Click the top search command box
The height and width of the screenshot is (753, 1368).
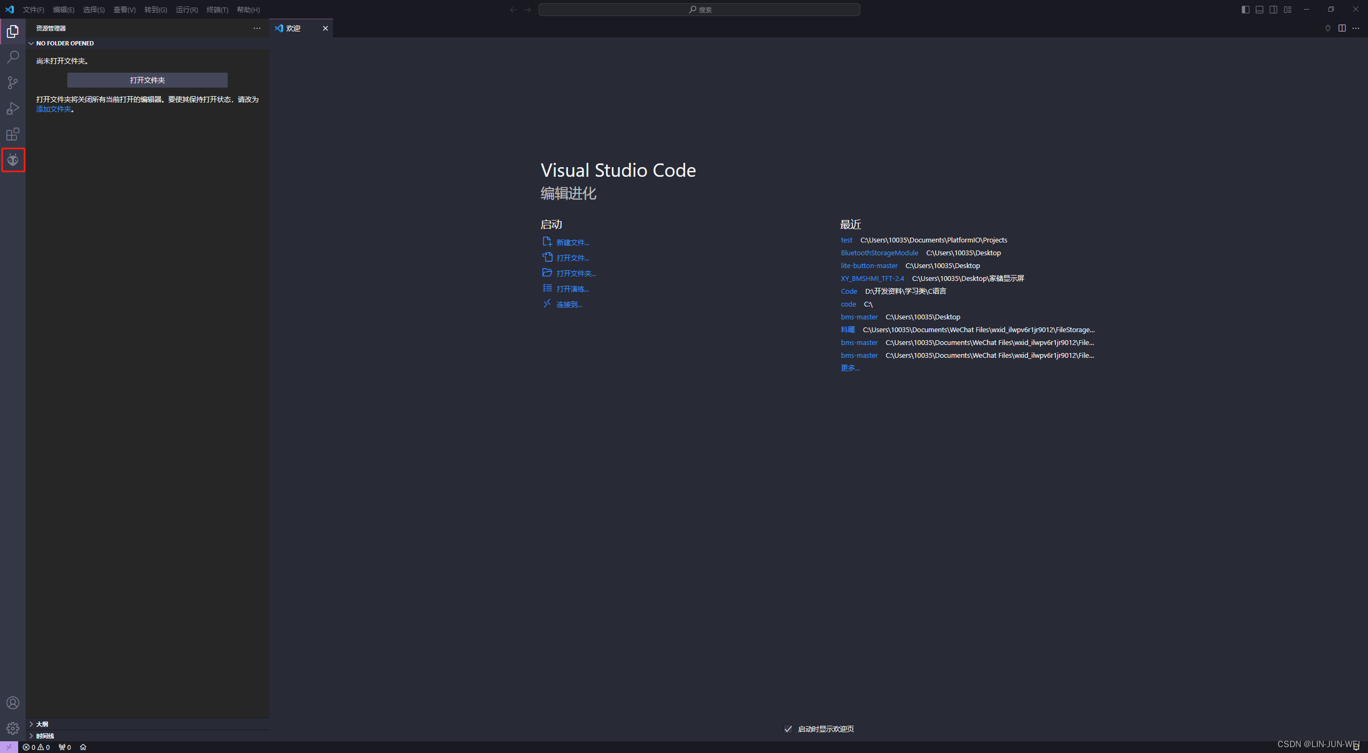699,10
